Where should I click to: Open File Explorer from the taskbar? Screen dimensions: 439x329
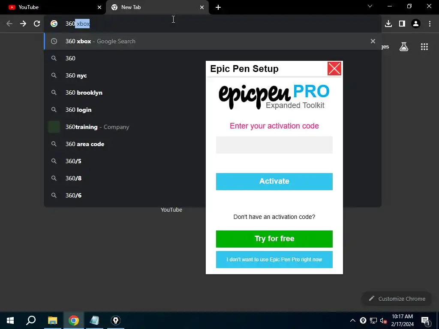(x=52, y=320)
